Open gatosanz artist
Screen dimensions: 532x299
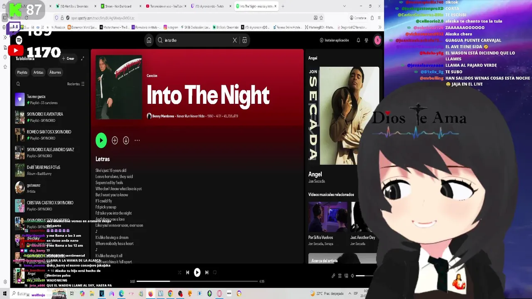50,188
